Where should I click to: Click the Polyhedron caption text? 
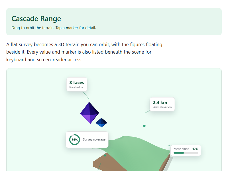point(77,87)
